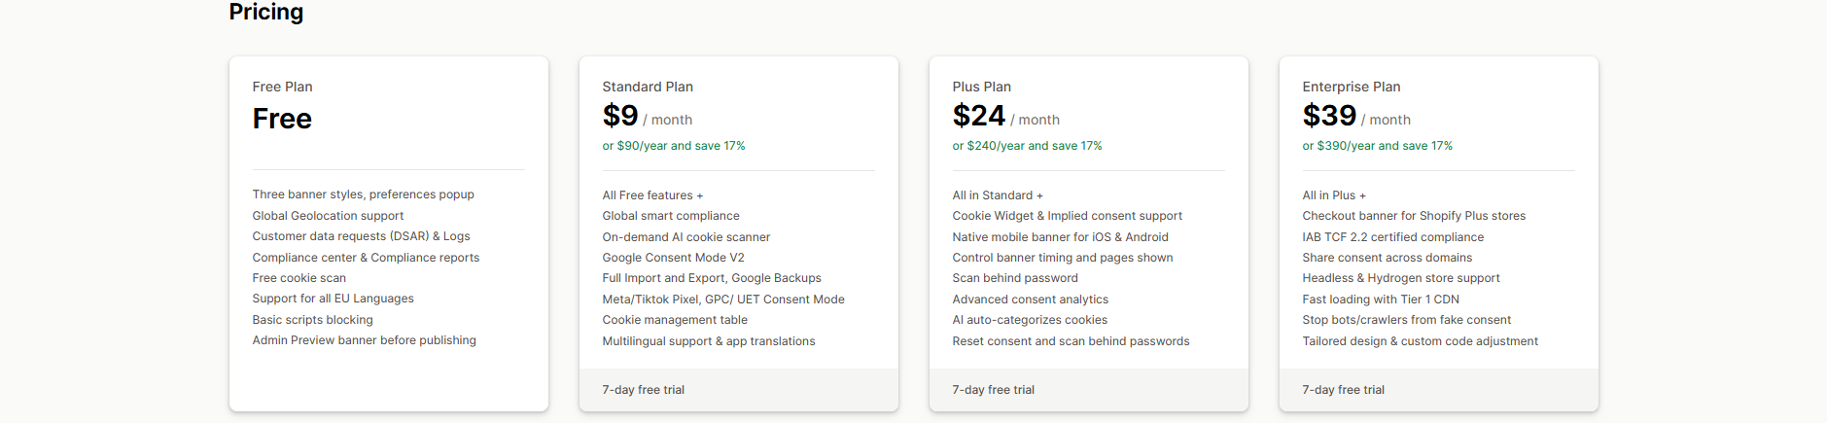The height and width of the screenshot is (423, 1827).
Task: Select the Free Plan title
Action: [282, 87]
